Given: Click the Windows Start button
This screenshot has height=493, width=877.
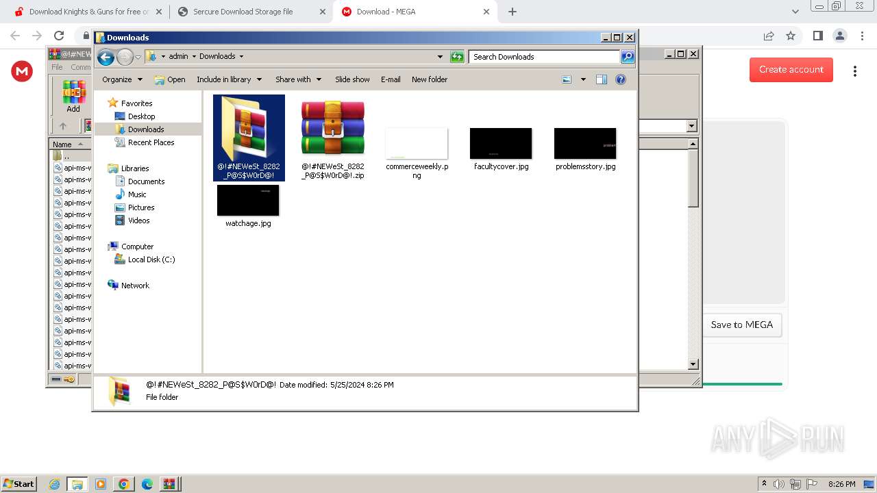Looking at the screenshot, I should point(19,484).
